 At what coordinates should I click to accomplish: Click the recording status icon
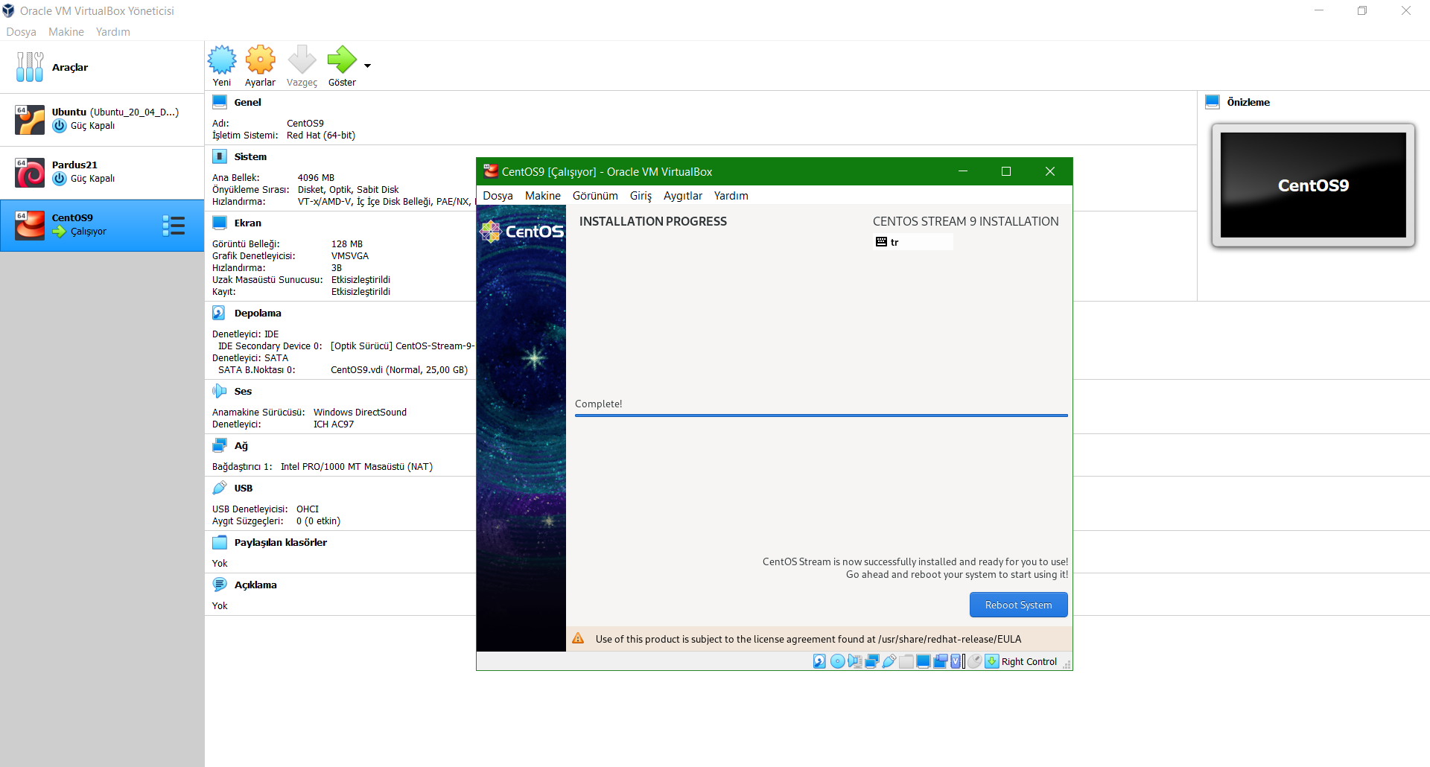pyautogui.click(x=941, y=661)
